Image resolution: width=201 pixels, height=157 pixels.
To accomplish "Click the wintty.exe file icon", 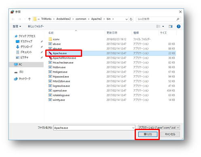I will pos(50,100).
